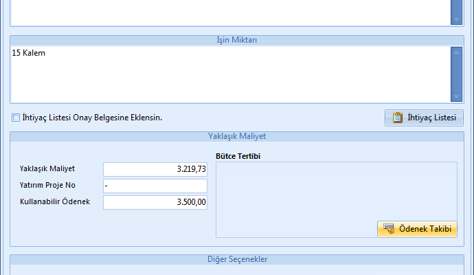Click the Diğer Seçenekler section header
474x275 pixels.
pyautogui.click(x=236, y=259)
